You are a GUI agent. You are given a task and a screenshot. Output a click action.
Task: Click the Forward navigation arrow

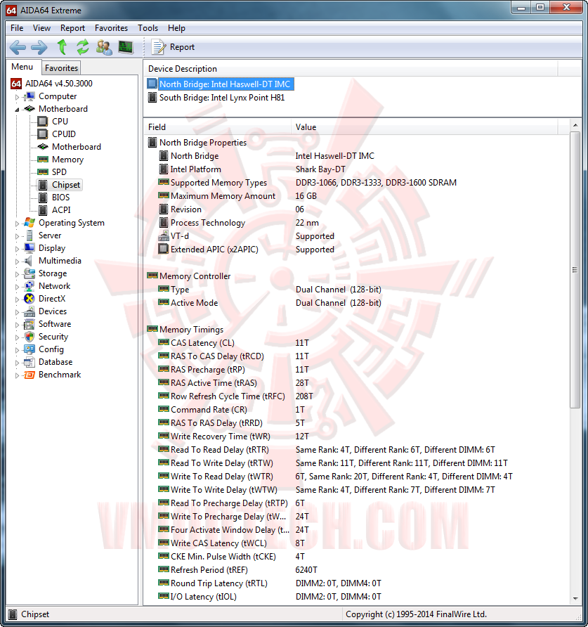tap(39, 47)
